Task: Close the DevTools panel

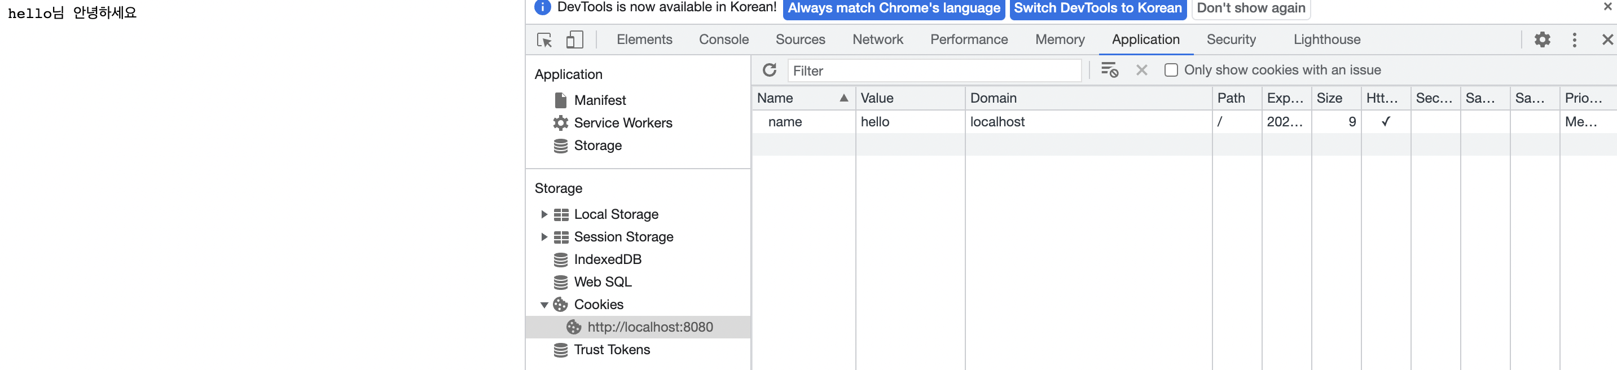Action: [1607, 39]
